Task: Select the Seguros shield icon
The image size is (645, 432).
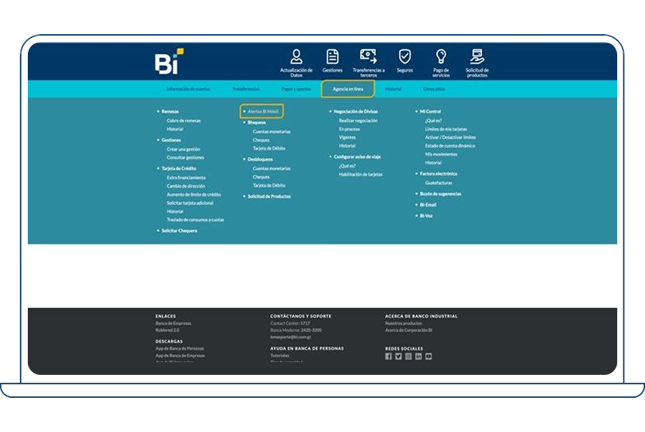Action: (x=404, y=56)
